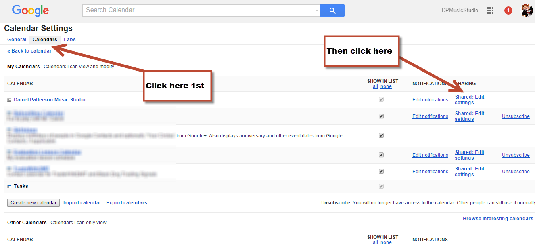The image size is (535, 244).
Task: Toggle show-in-list checkbox in fifth calendar row
Action: pyautogui.click(x=381, y=171)
